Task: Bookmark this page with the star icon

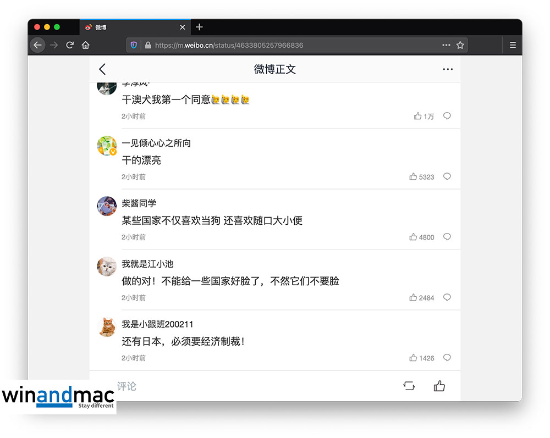Action: click(460, 45)
